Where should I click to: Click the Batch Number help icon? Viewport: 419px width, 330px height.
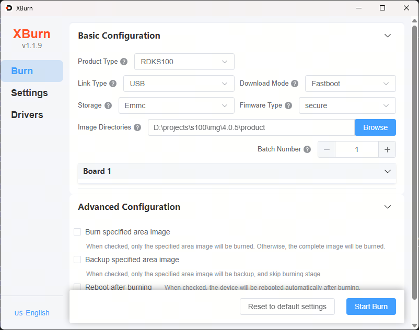[307, 149]
